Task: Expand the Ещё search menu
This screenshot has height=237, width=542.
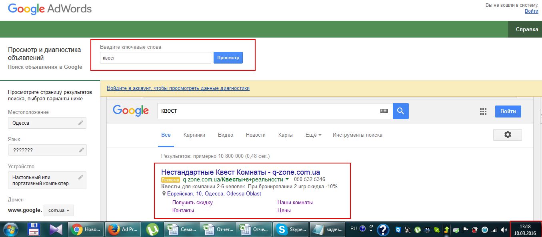Action: pyautogui.click(x=313, y=135)
